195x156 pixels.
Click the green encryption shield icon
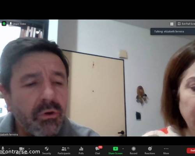[x=4, y=24]
